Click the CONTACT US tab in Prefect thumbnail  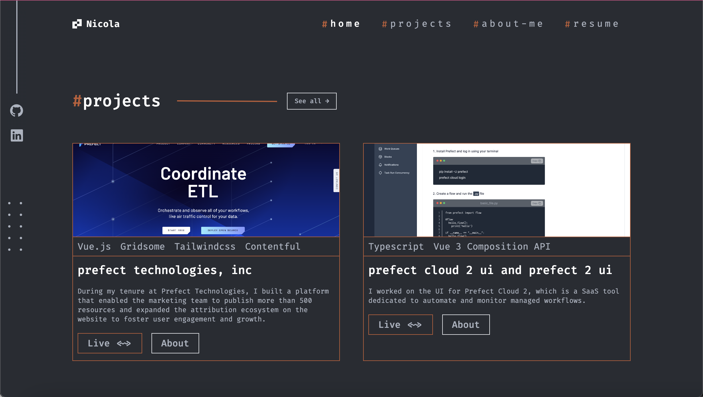pos(337,180)
